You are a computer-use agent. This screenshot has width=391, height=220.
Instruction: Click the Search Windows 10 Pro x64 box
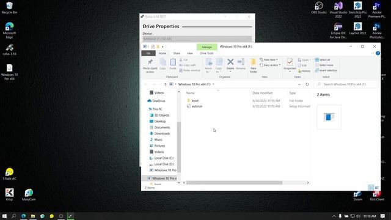point(346,84)
